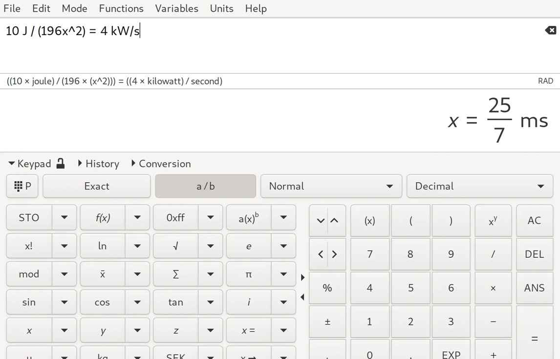The width and height of the screenshot is (560, 359).
Task: Expand the History section
Action: (98, 164)
